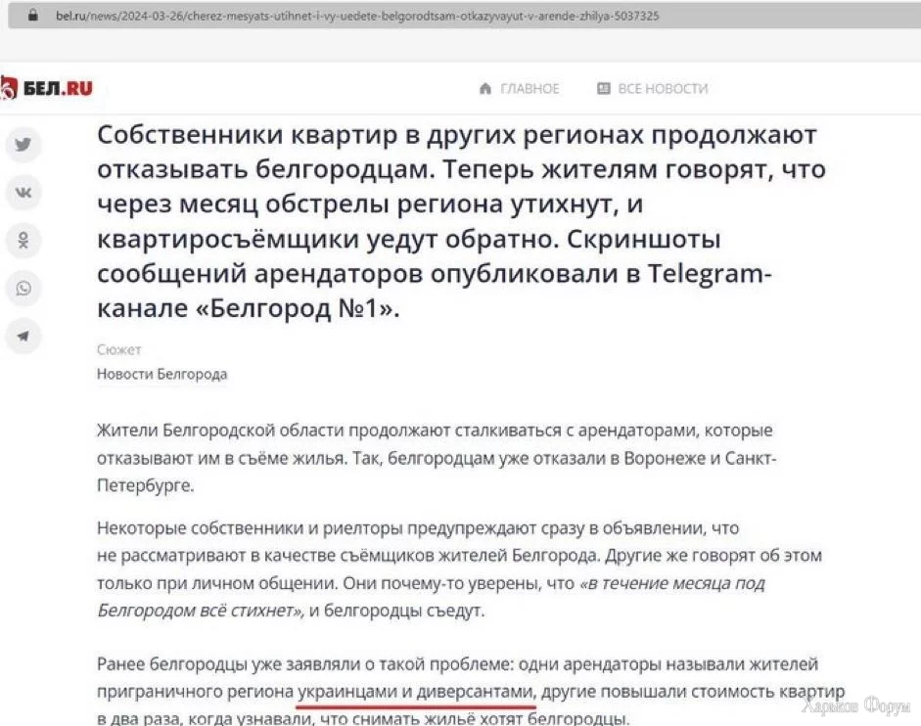Share article via Telegram icon
This screenshot has width=921, height=726.
pos(23,336)
